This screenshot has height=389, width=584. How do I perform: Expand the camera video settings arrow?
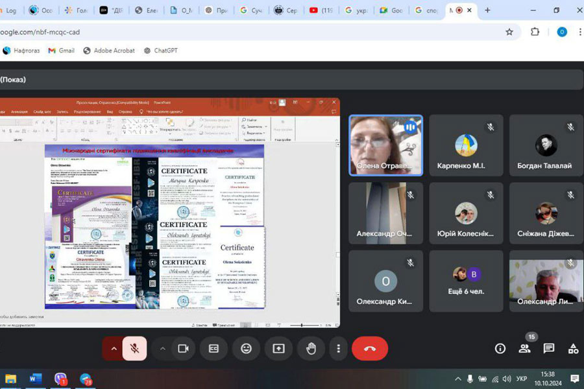coord(162,348)
